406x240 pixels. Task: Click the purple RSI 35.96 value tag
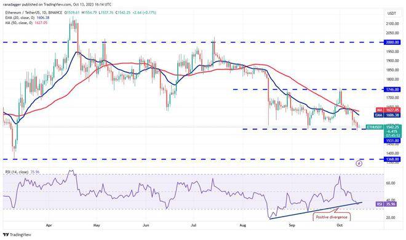click(x=386, y=204)
